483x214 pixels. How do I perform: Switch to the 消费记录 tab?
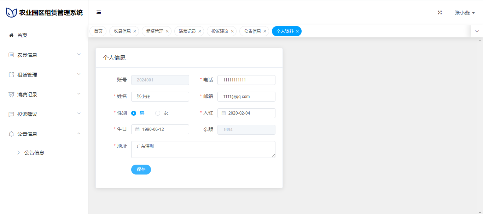click(x=187, y=31)
